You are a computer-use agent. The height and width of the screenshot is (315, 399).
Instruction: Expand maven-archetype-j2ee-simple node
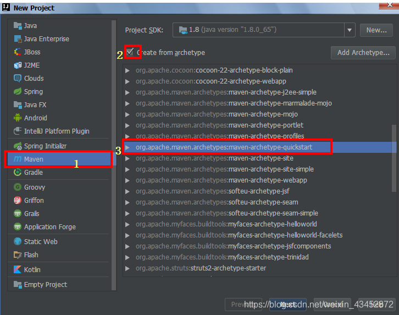128,92
